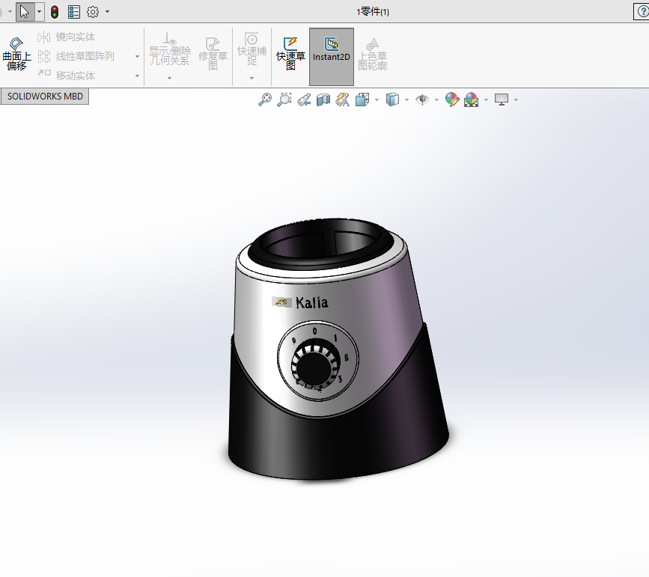The height and width of the screenshot is (577, 649).
Task: Expand the Display Style dropdown arrow
Action: tap(406, 100)
